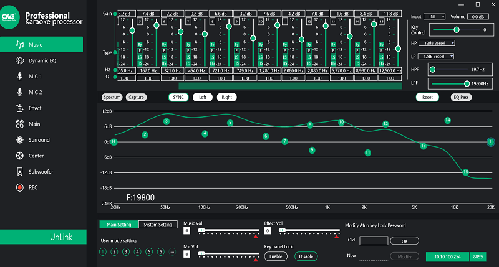Viewport: 499px width, 267px height.
Task: Expand the HP 12dB Bessel dropdown
Action: click(437, 43)
